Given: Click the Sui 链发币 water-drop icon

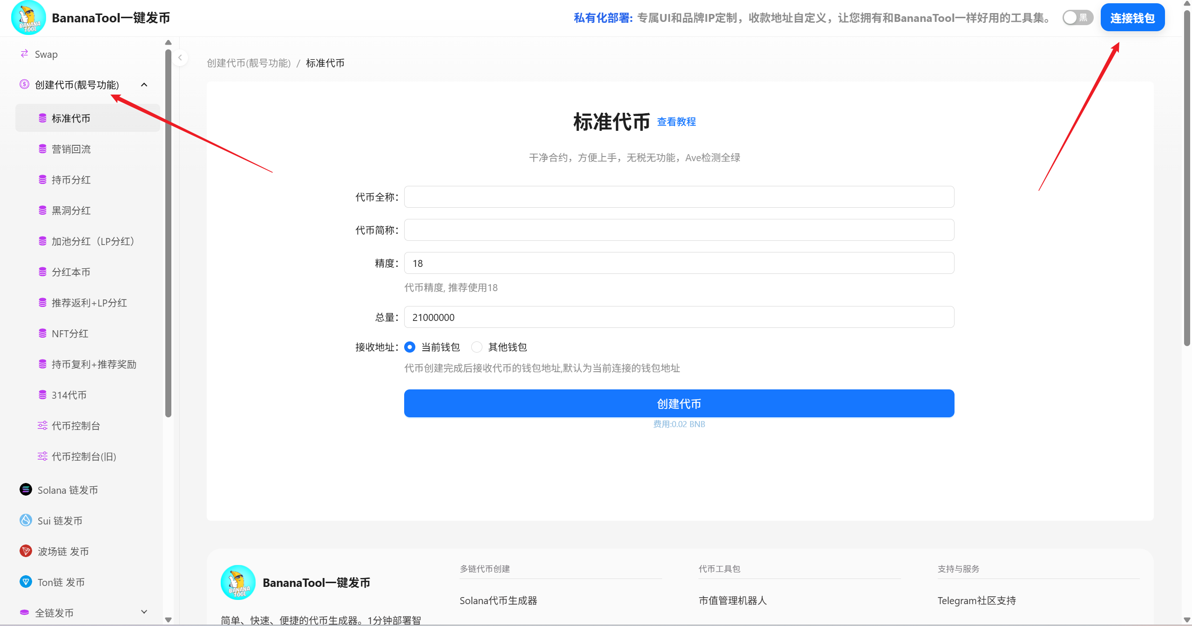Looking at the screenshot, I should [x=25, y=520].
